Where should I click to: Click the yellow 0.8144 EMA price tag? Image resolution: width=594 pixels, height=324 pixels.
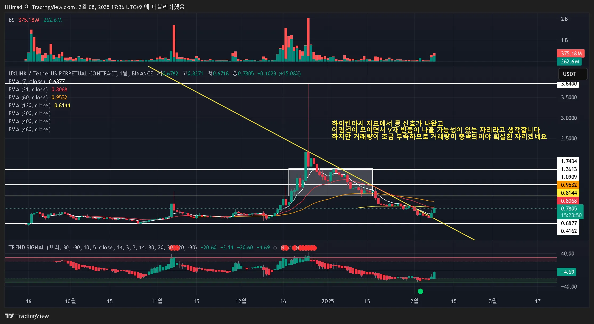point(568,193)
